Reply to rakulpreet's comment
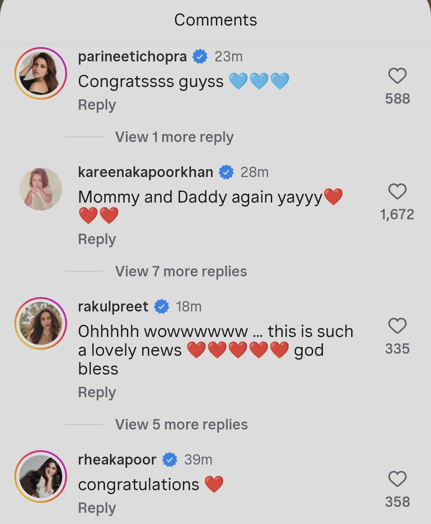Image resolution: width=431 pixels, height=524 pixels. tap(97, 392)
